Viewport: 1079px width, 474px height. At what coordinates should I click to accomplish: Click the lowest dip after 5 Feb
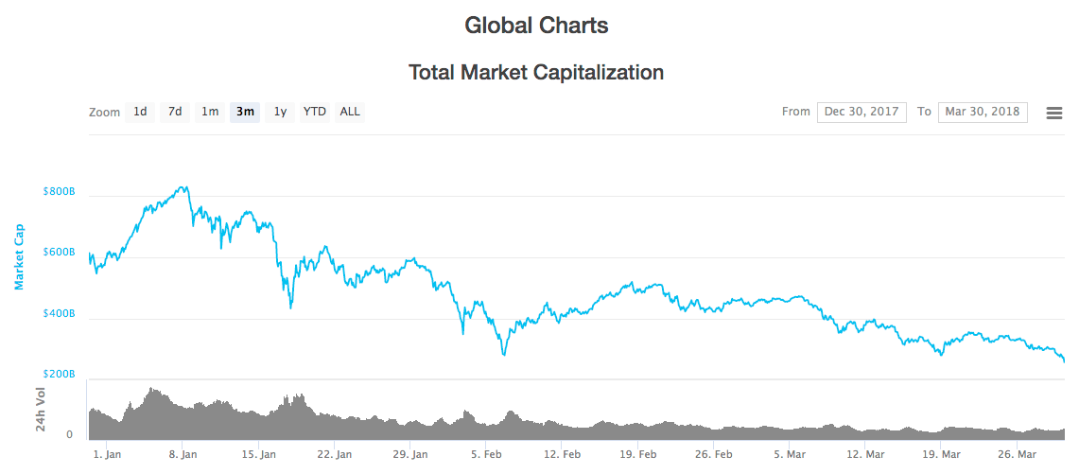(504, 354)
